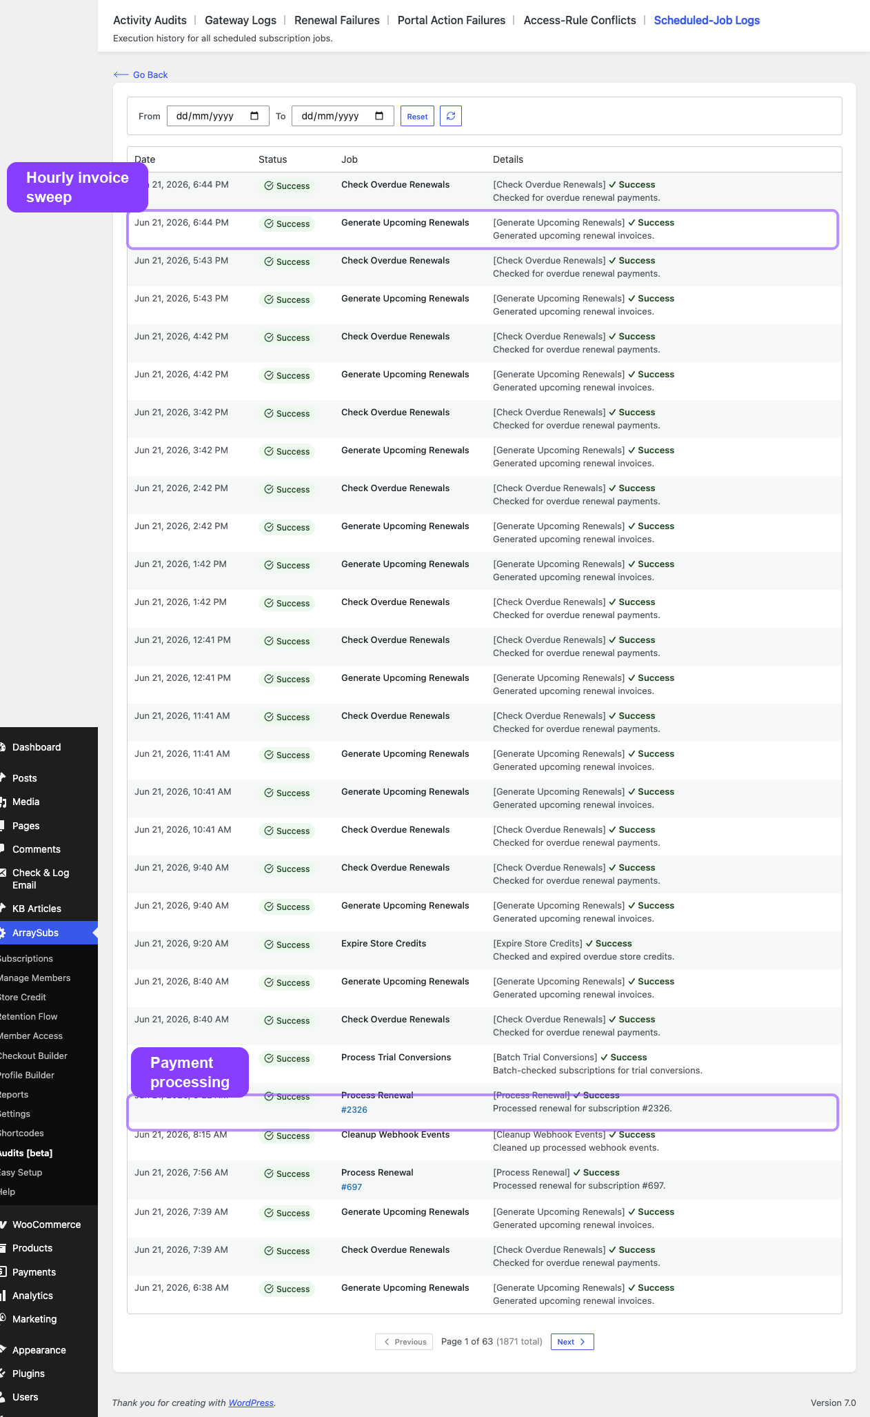Open the WordPress footer link

(x=251, y=1403)
